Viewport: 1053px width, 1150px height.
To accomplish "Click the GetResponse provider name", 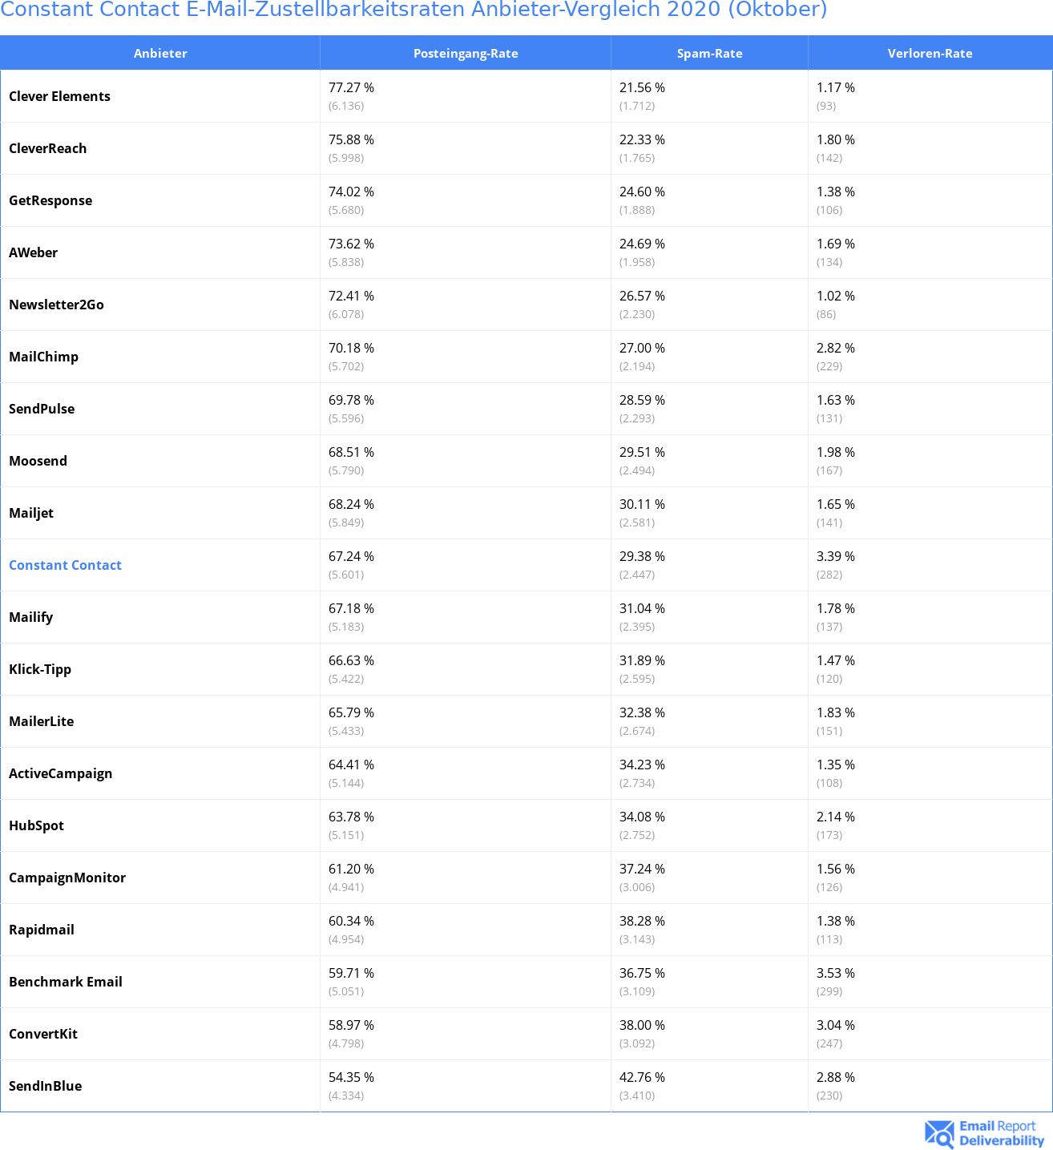I will (50, 200).
